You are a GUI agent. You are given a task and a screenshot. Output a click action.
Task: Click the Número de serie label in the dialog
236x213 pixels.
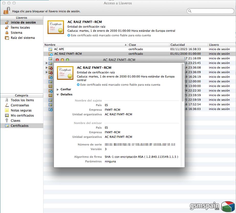coord(90,144)
